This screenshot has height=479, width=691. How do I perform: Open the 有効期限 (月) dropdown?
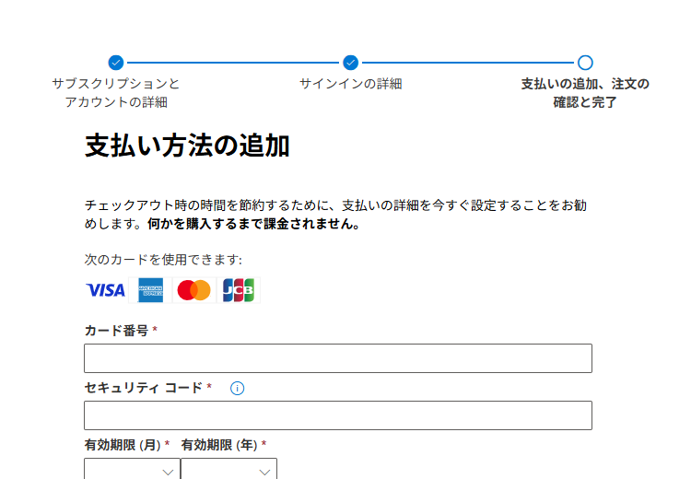pos(132,469)
